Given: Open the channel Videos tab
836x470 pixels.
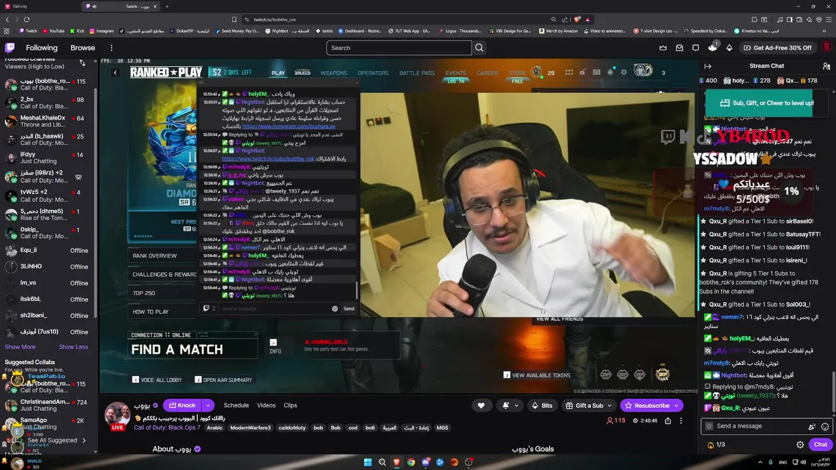Looking at the screenshot, I should pyautogui.click(x=266, y=405).
